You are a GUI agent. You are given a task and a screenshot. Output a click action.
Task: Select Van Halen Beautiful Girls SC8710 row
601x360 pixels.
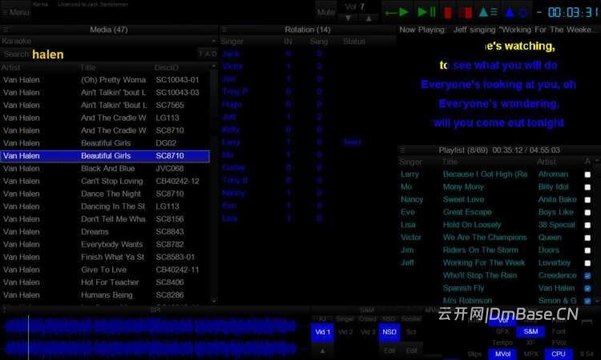pos(105,156)
